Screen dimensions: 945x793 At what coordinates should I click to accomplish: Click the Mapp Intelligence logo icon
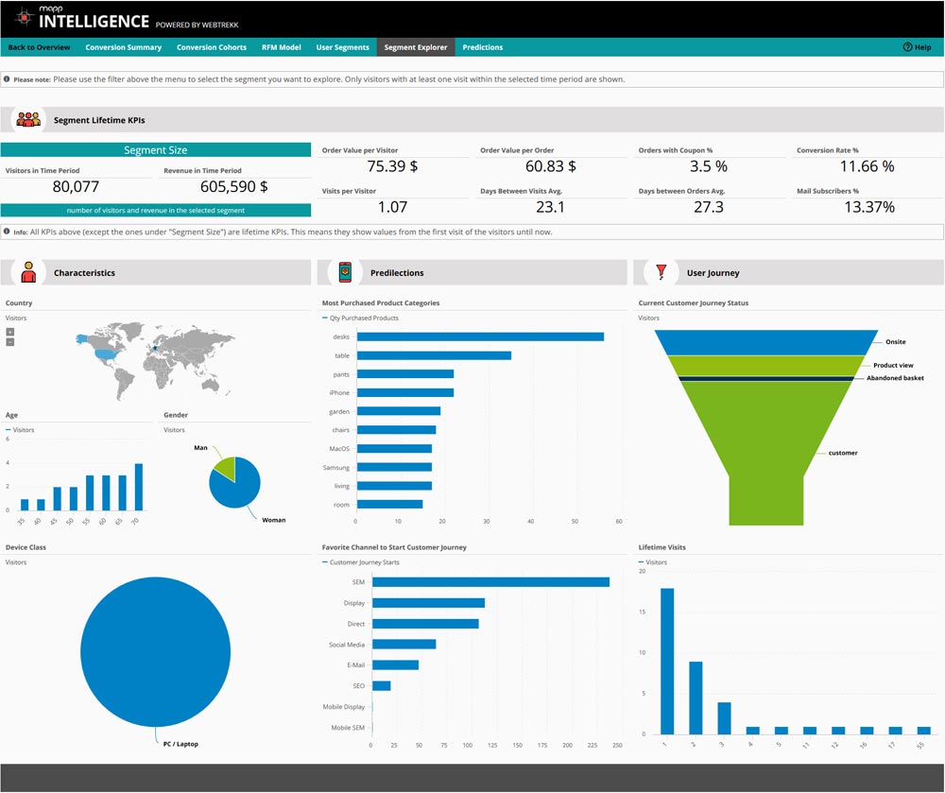[x=21, y=18]
